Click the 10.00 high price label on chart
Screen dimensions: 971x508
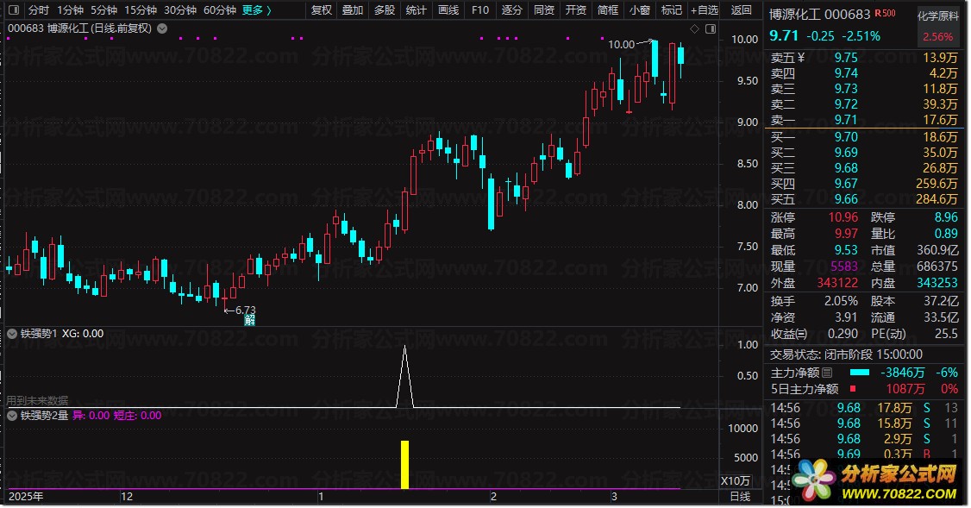click(621, 44)
